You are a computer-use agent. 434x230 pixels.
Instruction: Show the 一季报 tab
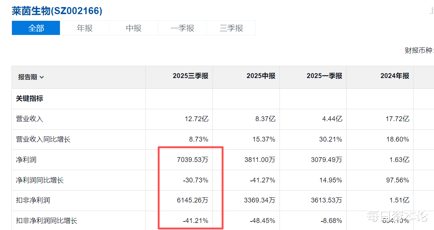click(182, 28)
